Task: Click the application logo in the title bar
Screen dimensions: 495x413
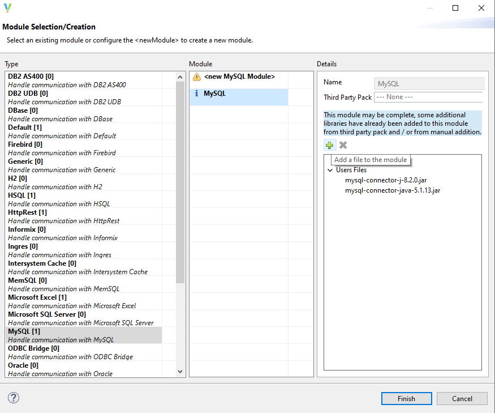Action: 7,8
